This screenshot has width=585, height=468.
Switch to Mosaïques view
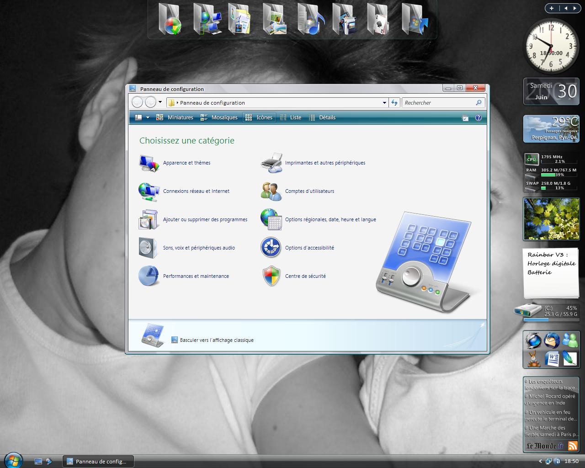(x=219, y=117)
